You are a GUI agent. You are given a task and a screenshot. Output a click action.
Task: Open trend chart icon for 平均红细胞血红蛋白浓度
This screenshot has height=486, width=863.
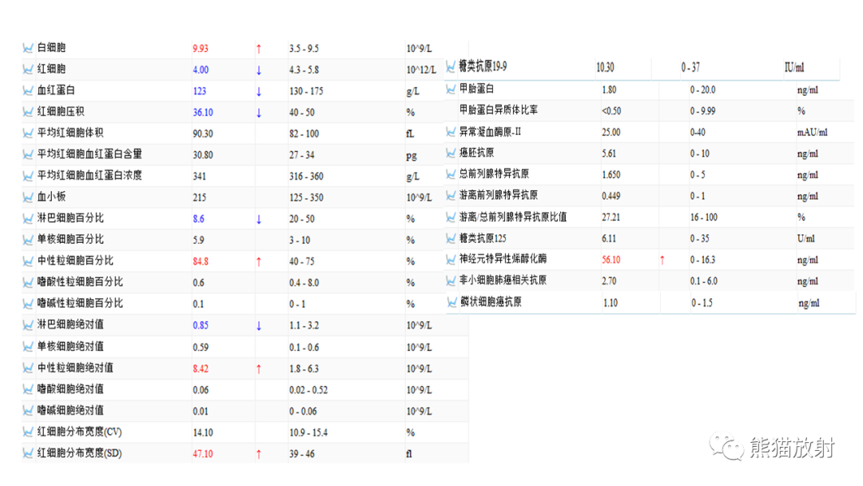27,176
